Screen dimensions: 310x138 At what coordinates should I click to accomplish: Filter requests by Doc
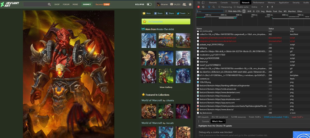(x=280, y=11)
